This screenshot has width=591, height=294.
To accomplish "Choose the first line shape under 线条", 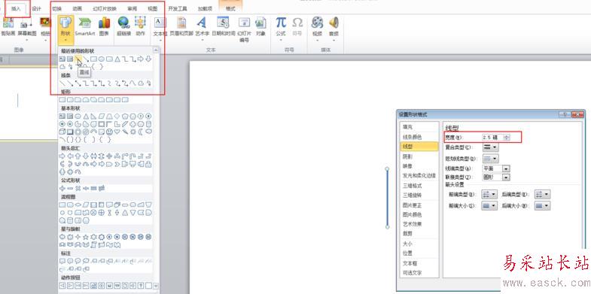I will point(62,83).
